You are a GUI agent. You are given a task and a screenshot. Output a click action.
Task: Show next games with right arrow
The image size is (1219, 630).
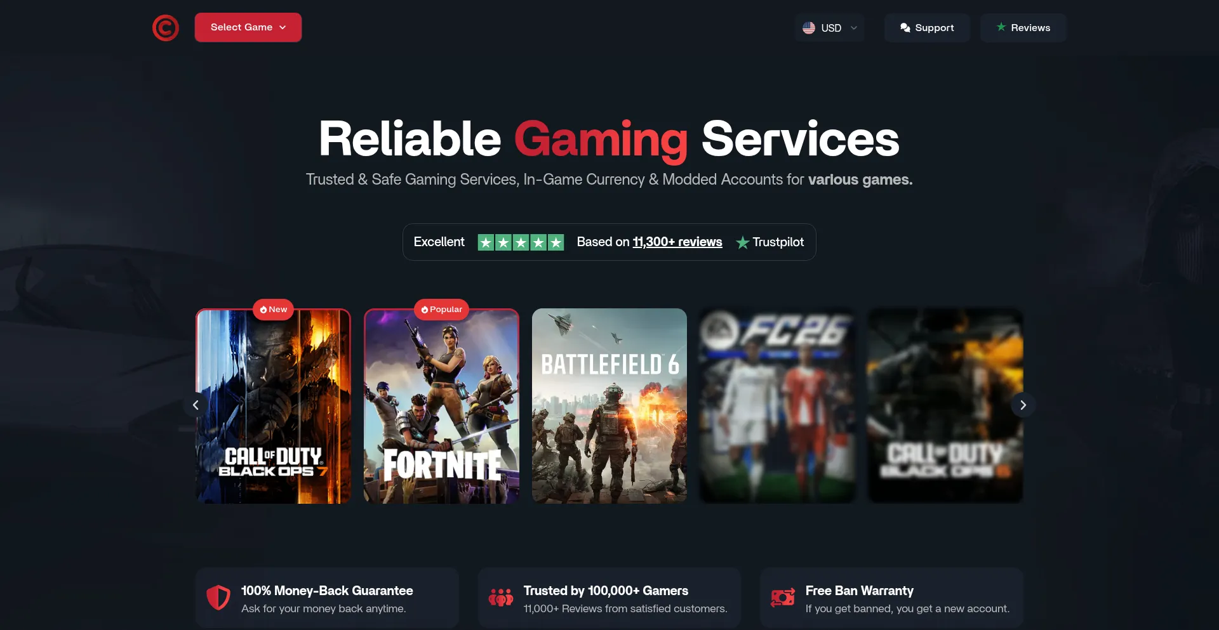point(1023,405)
